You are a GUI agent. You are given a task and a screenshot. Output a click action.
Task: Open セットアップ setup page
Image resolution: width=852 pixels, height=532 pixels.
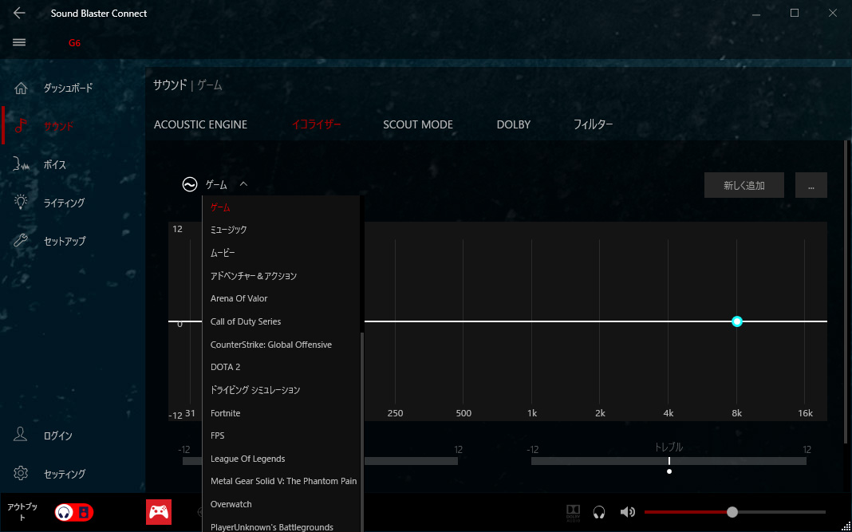click(x=65, y=241)
